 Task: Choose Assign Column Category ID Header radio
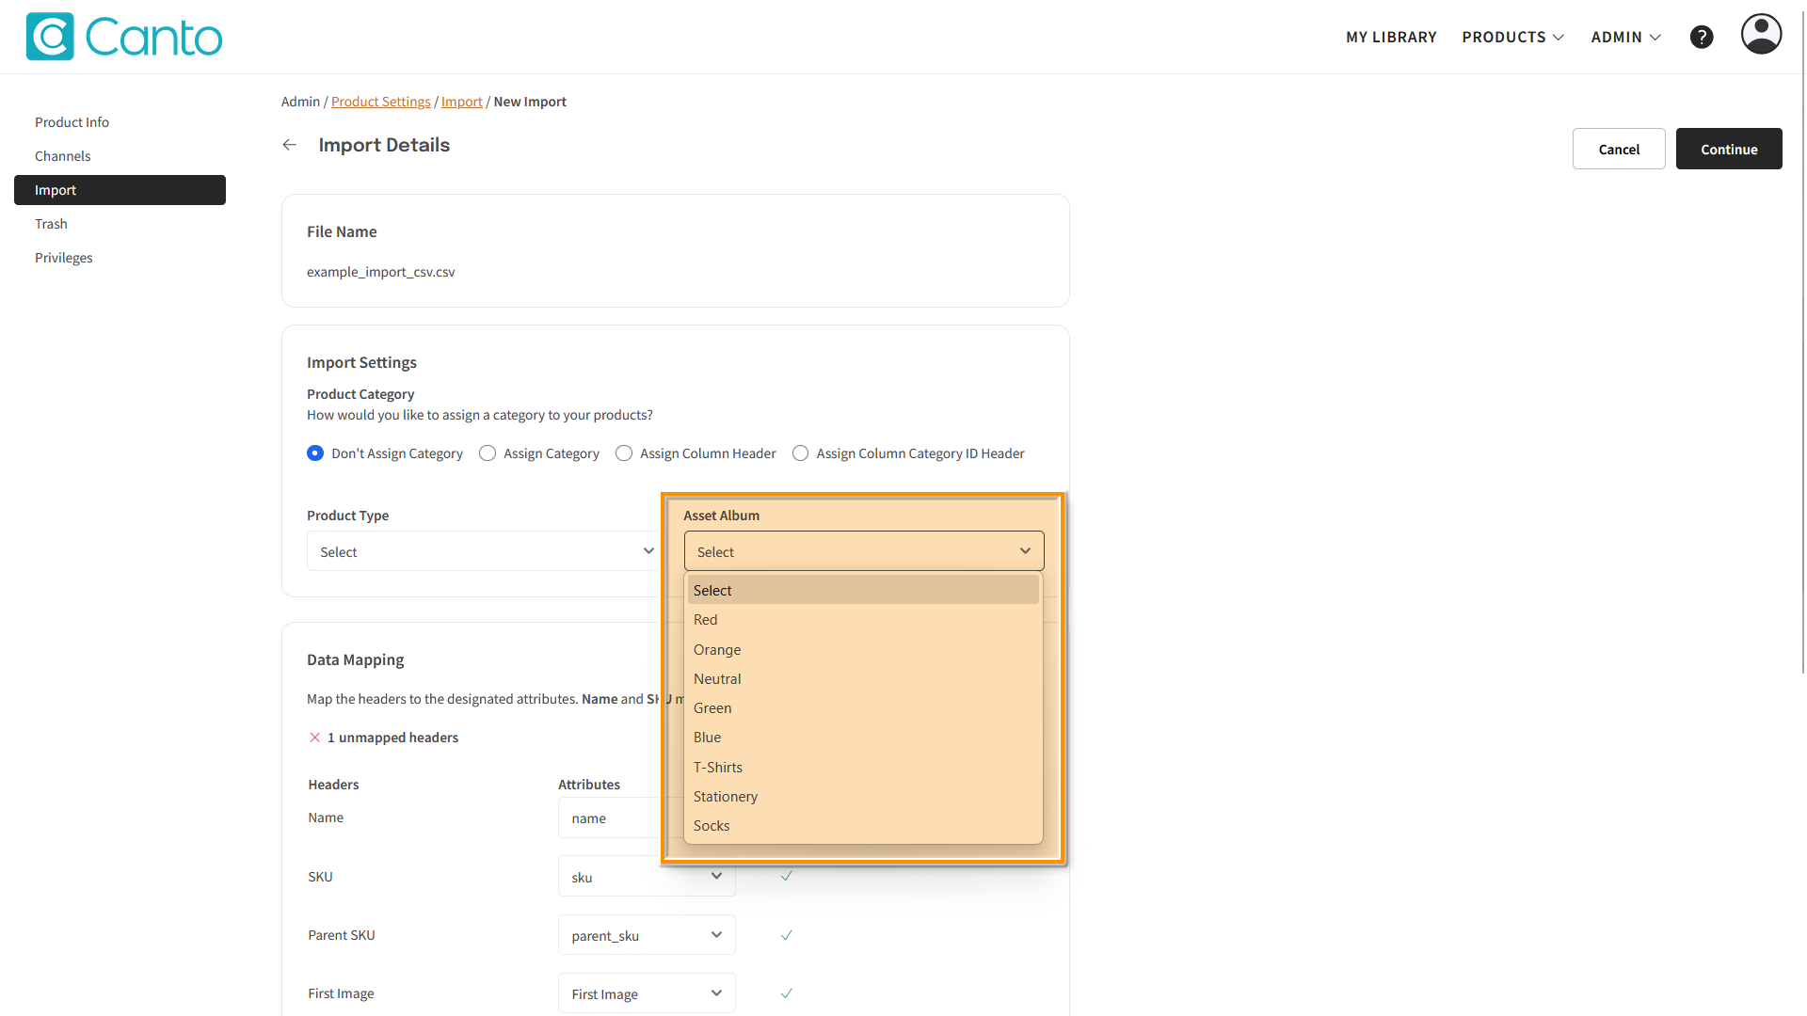coord(800,453)
